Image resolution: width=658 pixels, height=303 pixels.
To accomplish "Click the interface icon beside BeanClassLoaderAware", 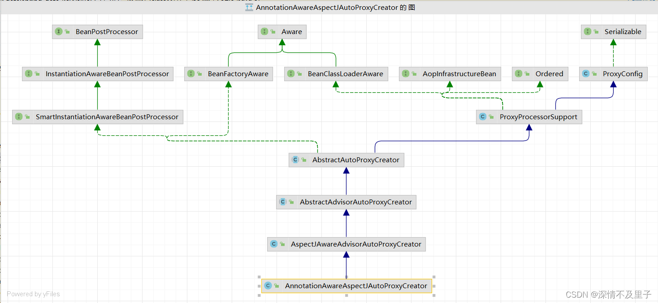I will coord(290,74).
